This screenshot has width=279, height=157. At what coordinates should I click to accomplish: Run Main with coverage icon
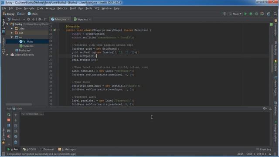256,14
